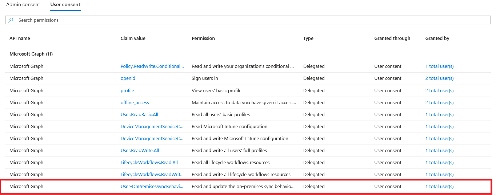Open the Policy.ReadWrite.Conditional claim link

(152, 66)
